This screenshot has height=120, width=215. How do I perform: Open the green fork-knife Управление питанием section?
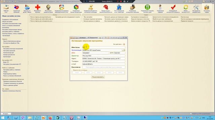click(x=147, y=9)
